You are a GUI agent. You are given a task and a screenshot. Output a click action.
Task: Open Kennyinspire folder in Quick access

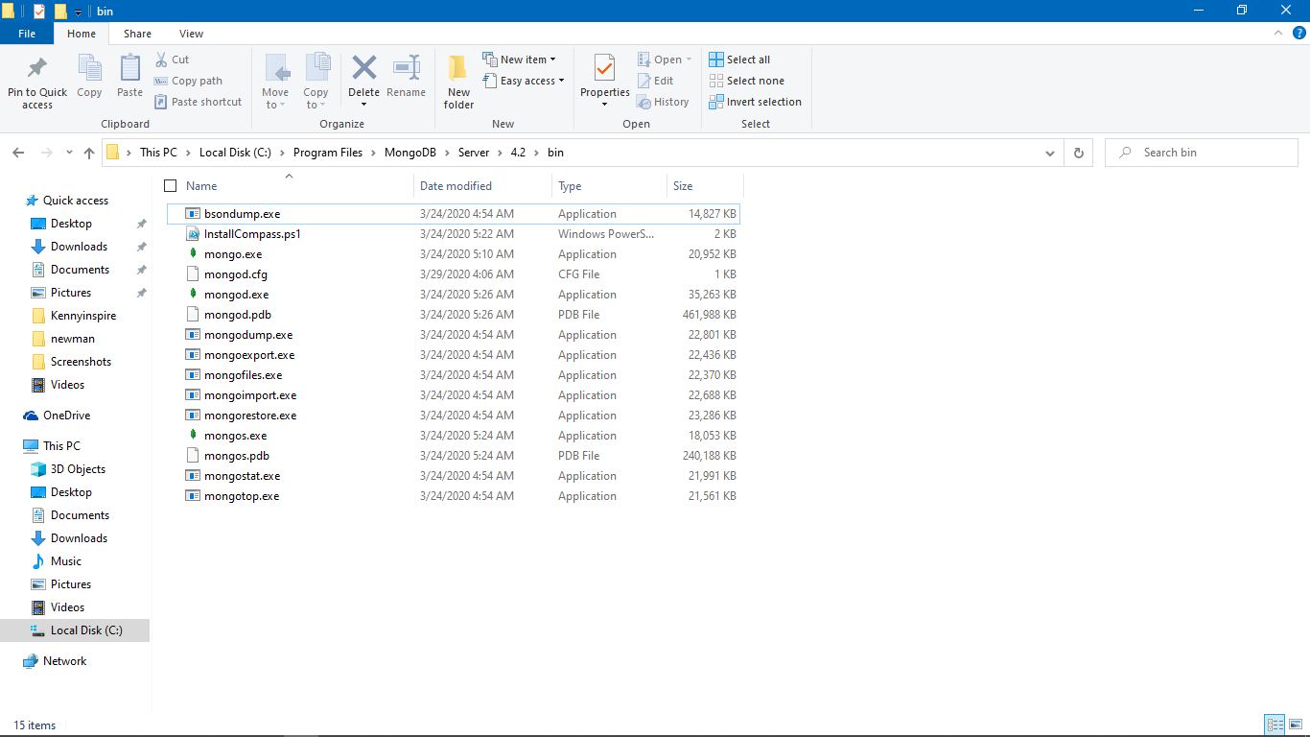point(83,316)
